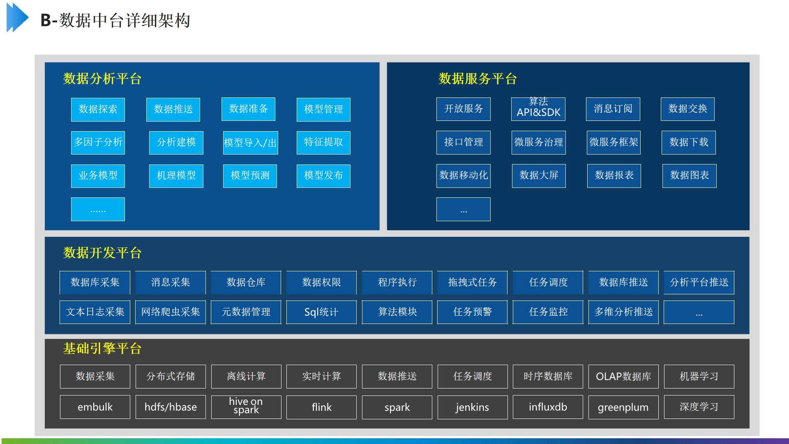Select the 网络爬虫采集 box

coord(171,312)
